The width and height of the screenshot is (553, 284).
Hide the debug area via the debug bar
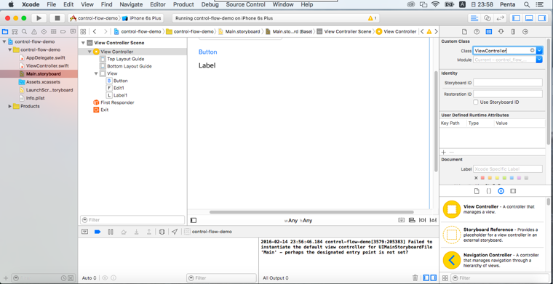84,232
